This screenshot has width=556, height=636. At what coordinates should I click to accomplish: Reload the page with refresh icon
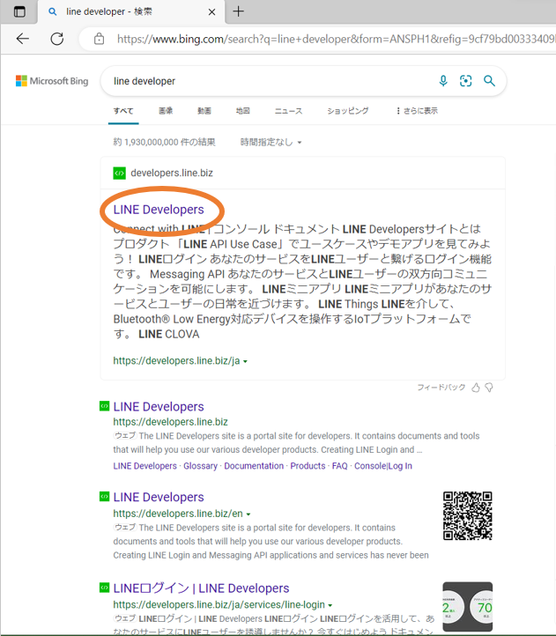(x=56, y=39)
